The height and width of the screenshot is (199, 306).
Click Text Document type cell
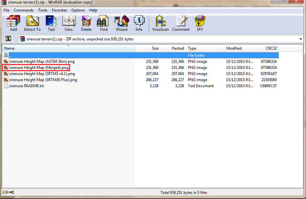[x=201, y=86]
